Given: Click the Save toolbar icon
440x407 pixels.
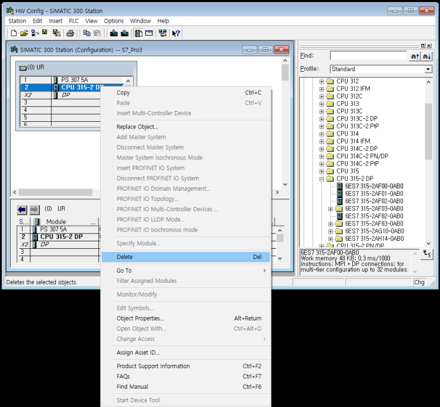Looking at the screenshot, I should (44, 32).
